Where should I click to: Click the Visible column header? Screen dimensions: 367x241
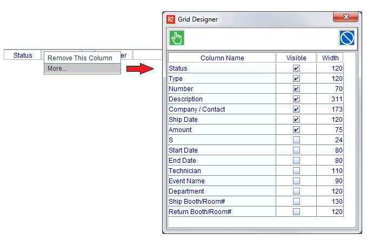point(296,58)
